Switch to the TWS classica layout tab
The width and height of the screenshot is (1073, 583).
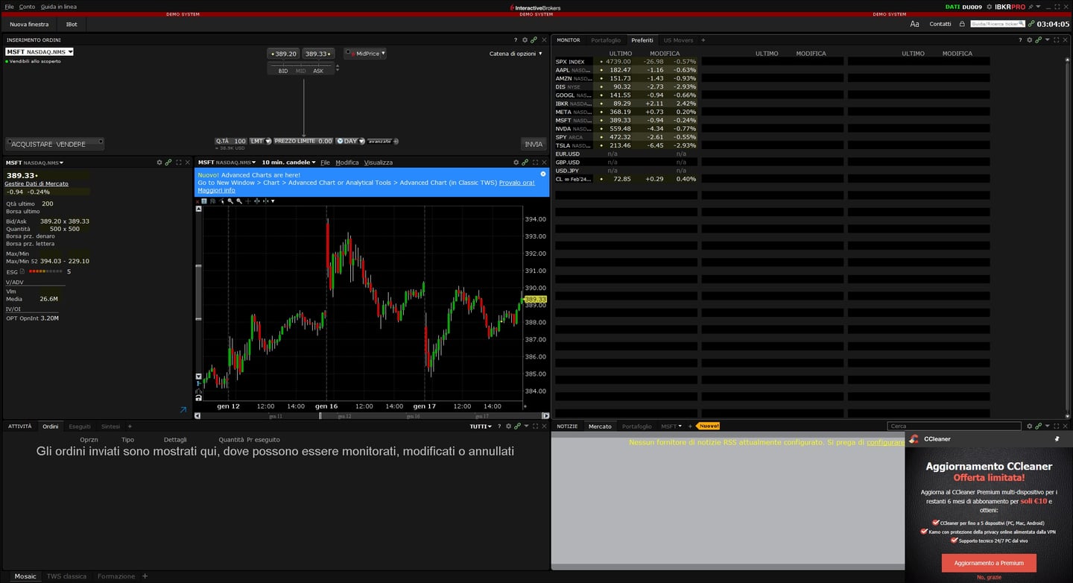[x=66, y=576]
